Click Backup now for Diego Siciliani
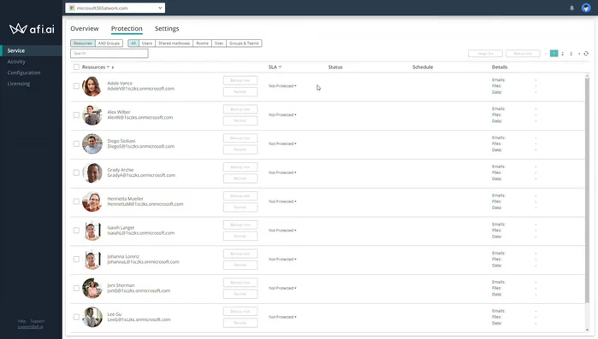The height and width of the screenshot is (339, 598). point(240,138)
